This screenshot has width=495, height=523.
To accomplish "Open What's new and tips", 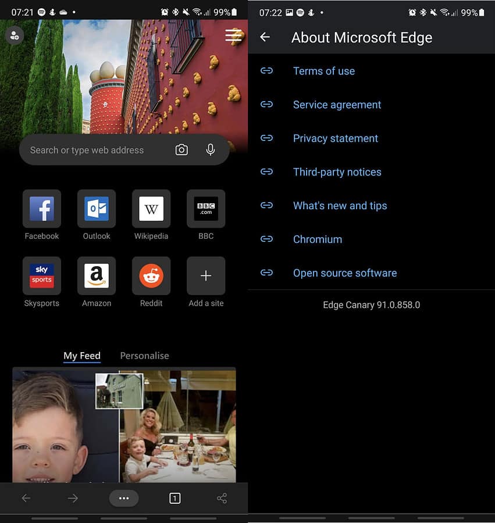I will (340, 206).
